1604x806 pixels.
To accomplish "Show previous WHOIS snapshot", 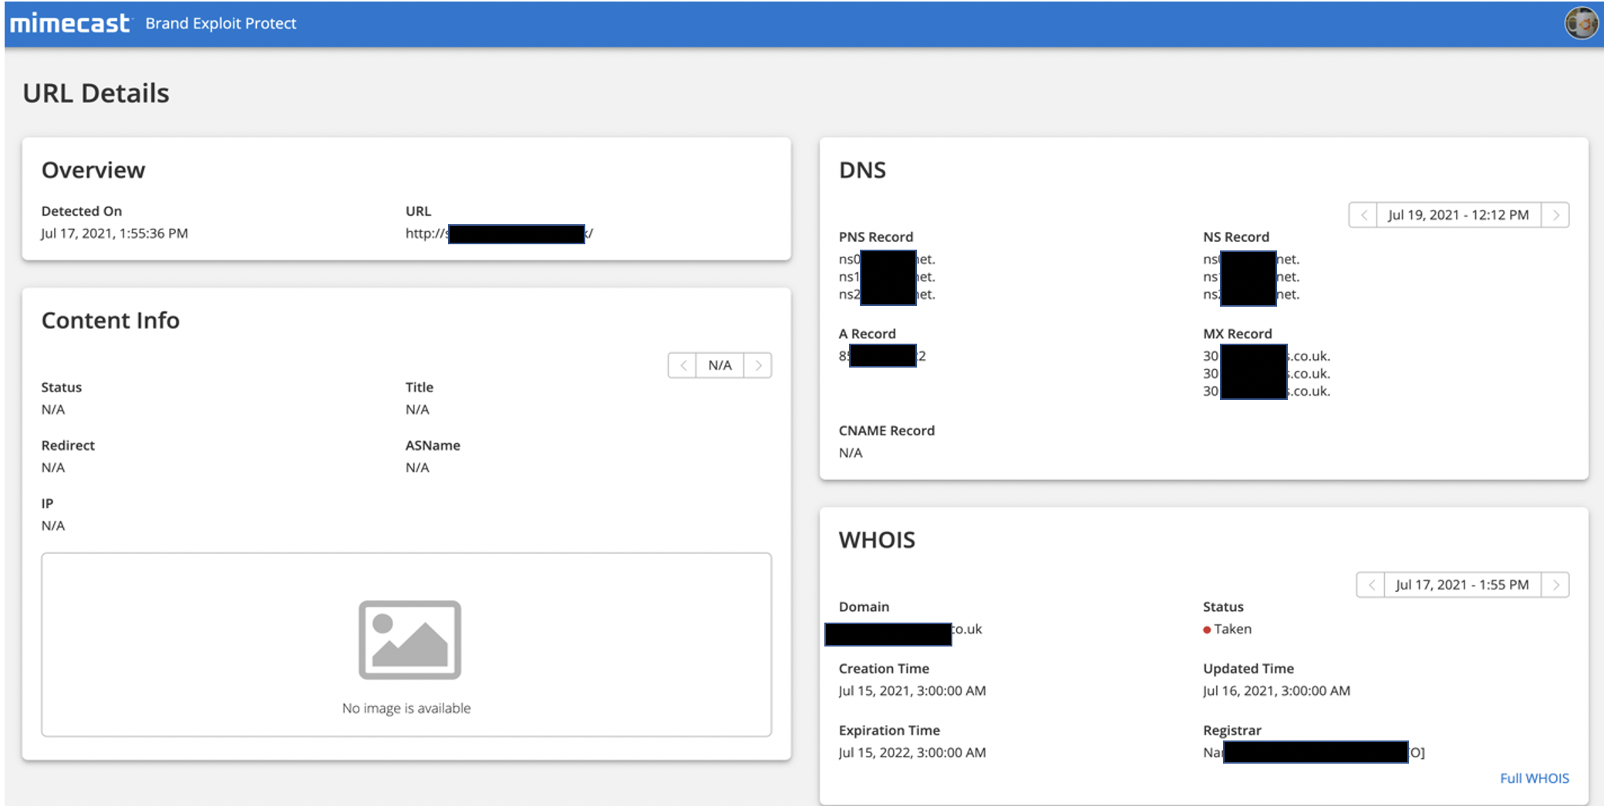I will 1370,585.
